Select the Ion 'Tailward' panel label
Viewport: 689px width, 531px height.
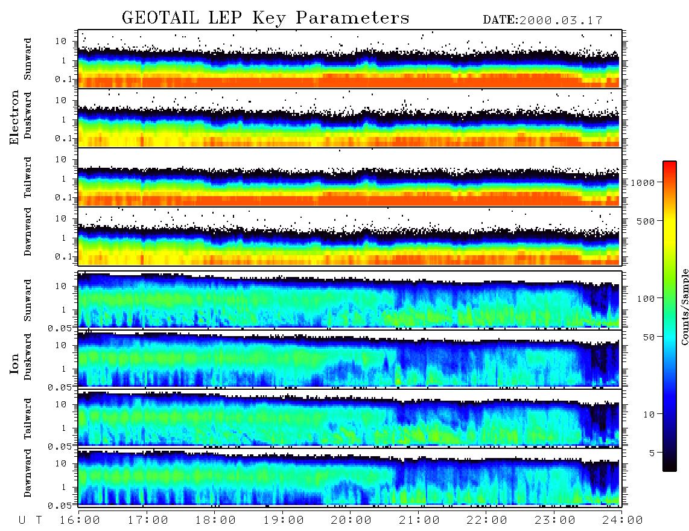pos(28,418)
